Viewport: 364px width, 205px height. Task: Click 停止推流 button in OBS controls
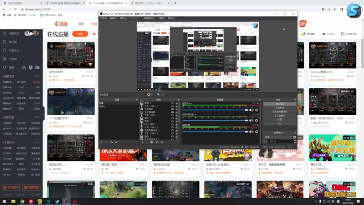tap(280, 104)
